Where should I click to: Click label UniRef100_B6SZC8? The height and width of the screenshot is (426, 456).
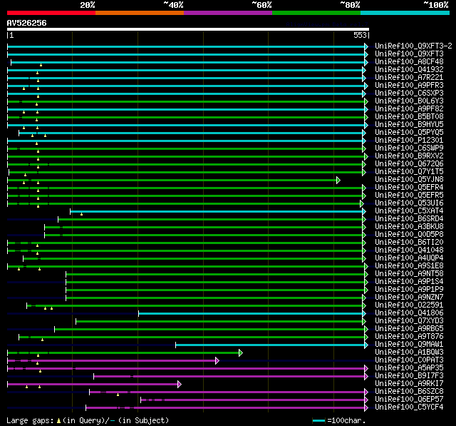[409, 392]
